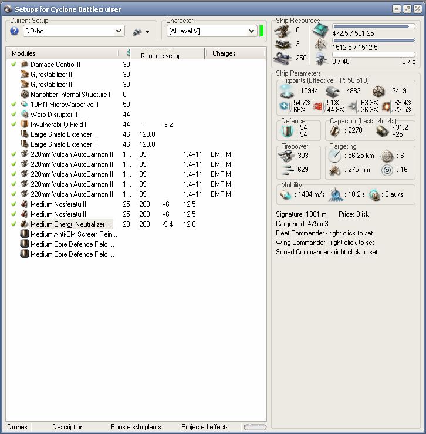Click the armor hitpoints icon showing 4883
426x434 pixels.
(x=332, y=91)
